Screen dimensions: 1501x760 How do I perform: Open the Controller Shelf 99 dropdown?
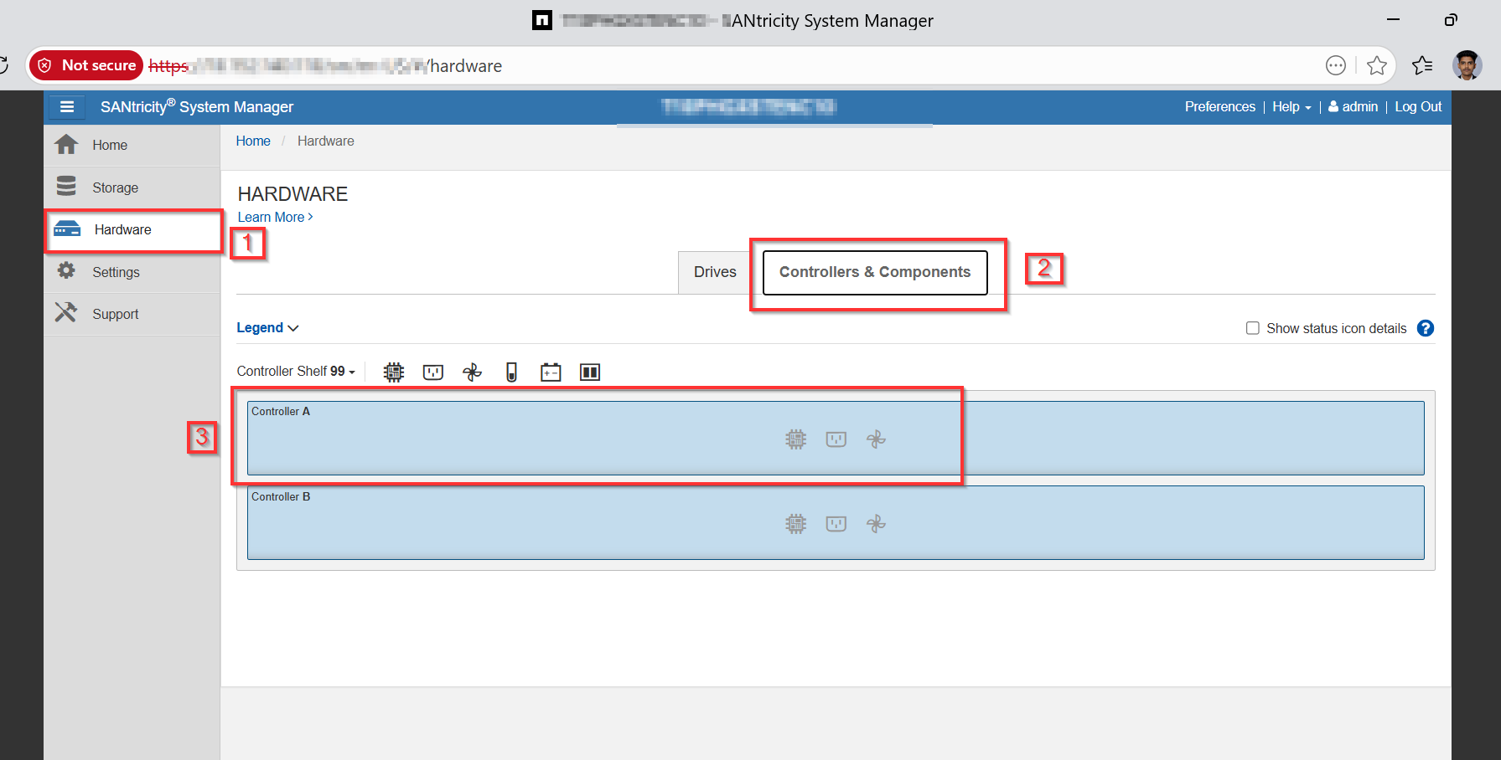point(295,372)
